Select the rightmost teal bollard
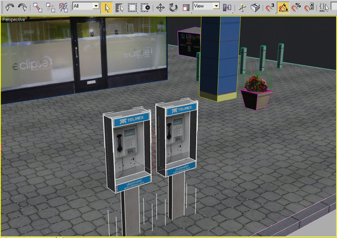 tap(280, 55)
